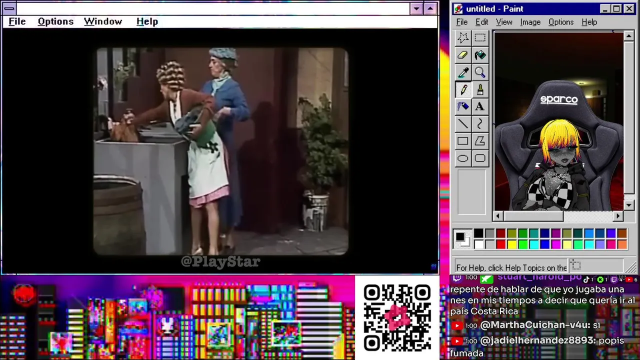Open Paint's File menu
This screenshot has height=360, width=640.
coord(462,22)
